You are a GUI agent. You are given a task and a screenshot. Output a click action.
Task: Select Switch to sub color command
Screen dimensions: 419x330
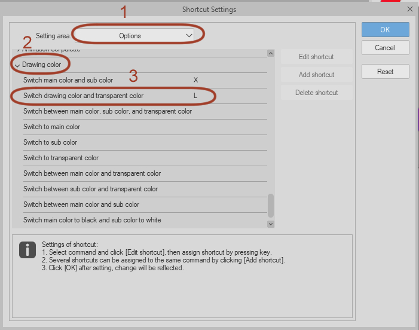pyautogui.click(x=50, y=142)
